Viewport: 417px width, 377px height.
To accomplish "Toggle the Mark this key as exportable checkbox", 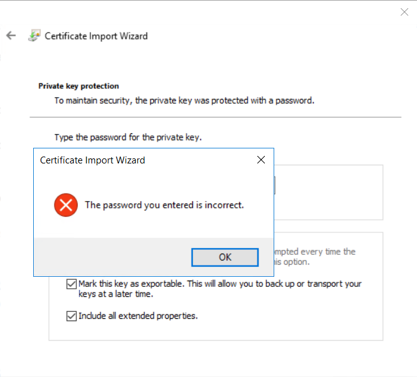I will coord(71,284).
